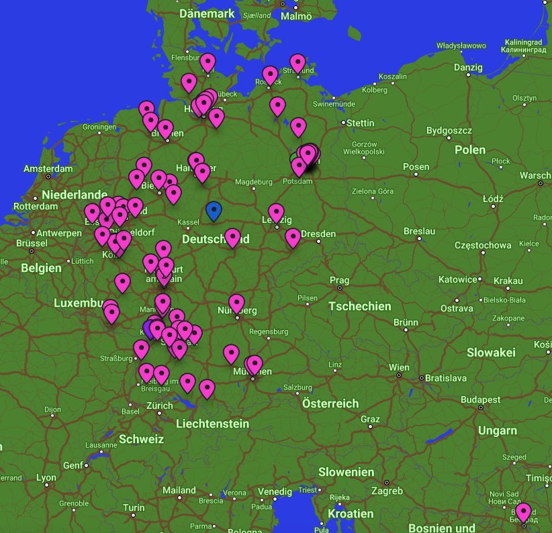
Task: Click the purple pin near Karlsruhe
Action: pyautogui.click(x=148, y=330)
